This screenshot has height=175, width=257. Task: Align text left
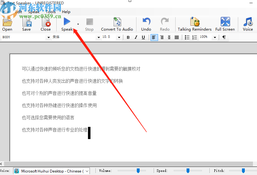tap(154, 37)
